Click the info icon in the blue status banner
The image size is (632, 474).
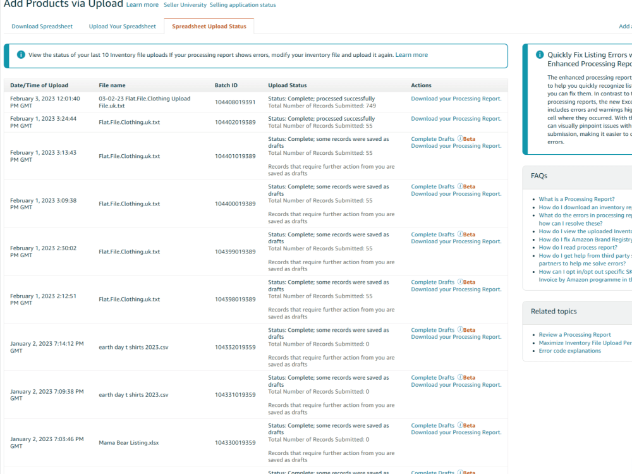tap(21, 55)
